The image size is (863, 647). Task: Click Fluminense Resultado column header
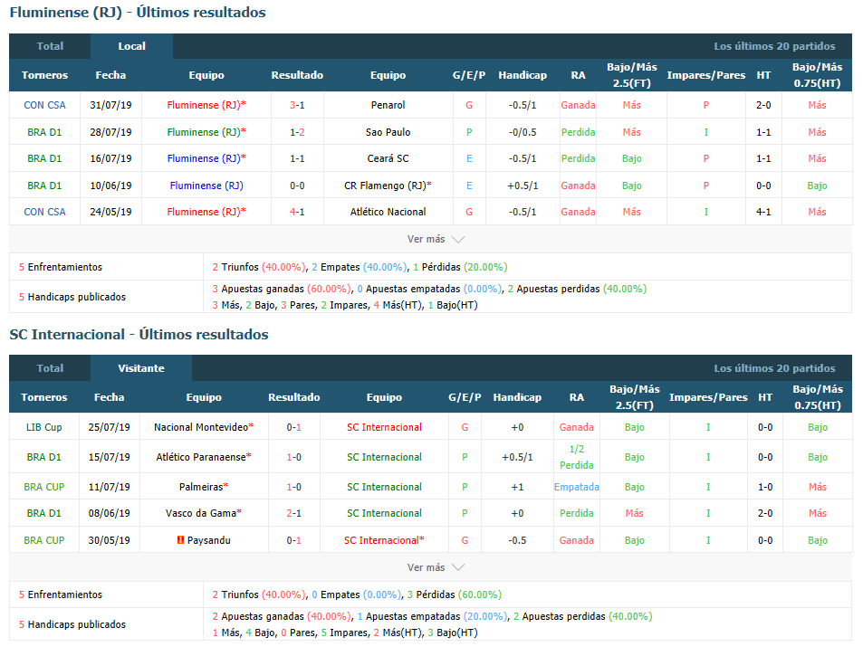(x=297, y=75)
